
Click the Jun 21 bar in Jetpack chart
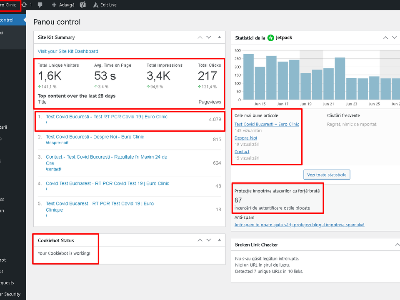click(x=329, y=84)
